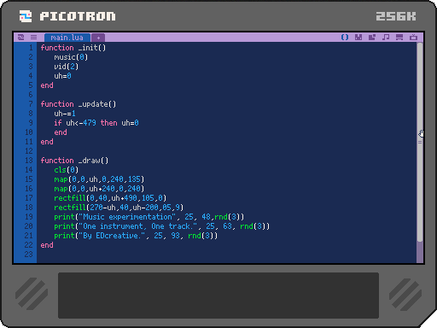The height and width of the screenshot is (328, 437).
Task: Click line number 23 in the gutter
Action: (x=29, y=255)
